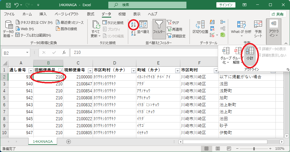Screen dimensions: 290x152
Task: Open ribbon display options icon
Action: coord(244,5)
